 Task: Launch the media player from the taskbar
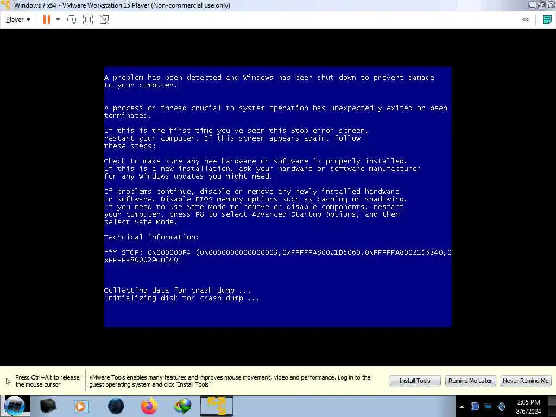tap(81, 406)
